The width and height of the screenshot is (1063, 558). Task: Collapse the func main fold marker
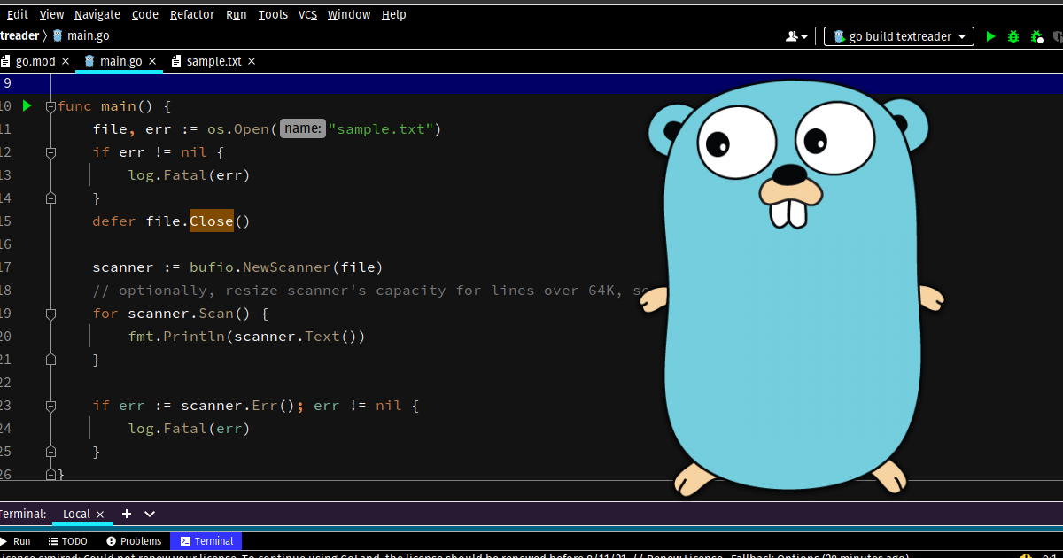50,106
